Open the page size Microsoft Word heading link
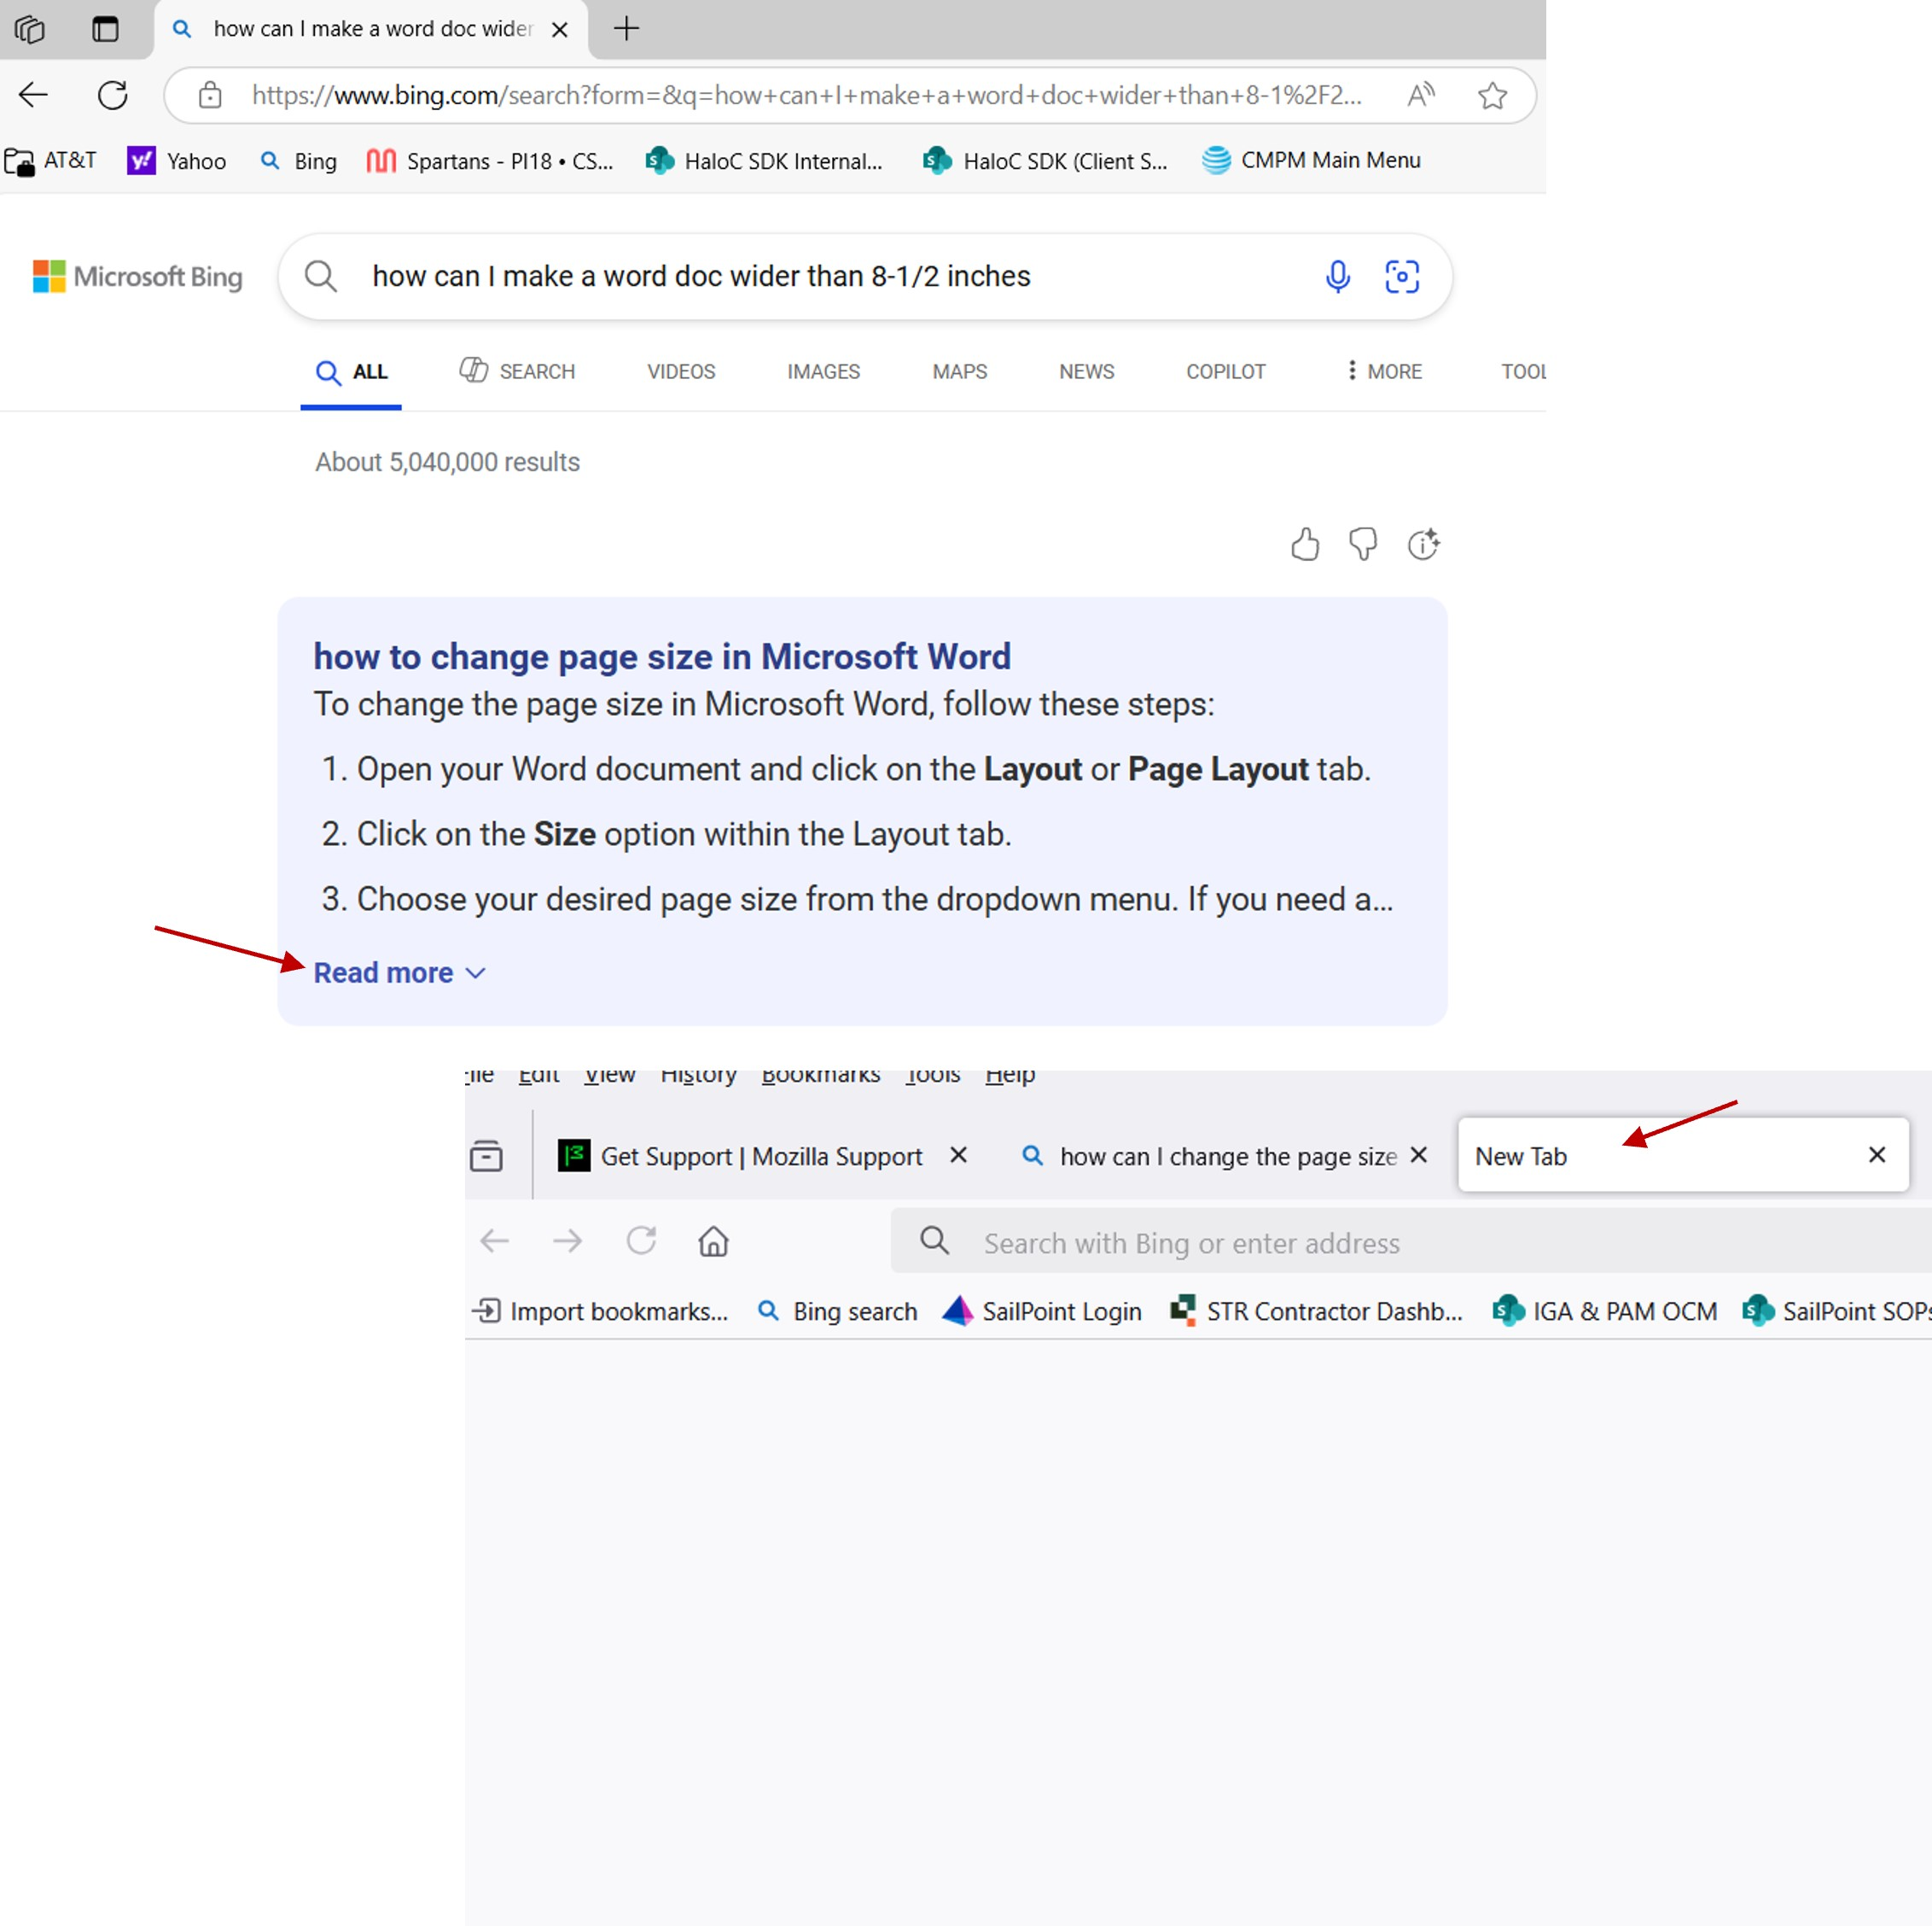1932x1926 pixels. pyautogui.click(x=661, y=657)
